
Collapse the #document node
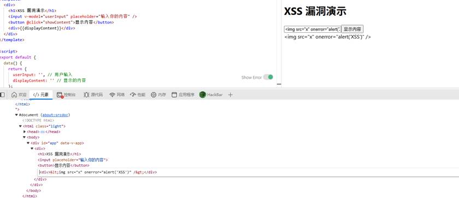[x=17, y=115]
